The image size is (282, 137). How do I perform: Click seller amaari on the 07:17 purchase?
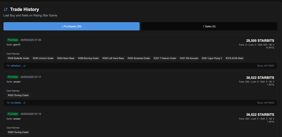click(x=17, y=82)
